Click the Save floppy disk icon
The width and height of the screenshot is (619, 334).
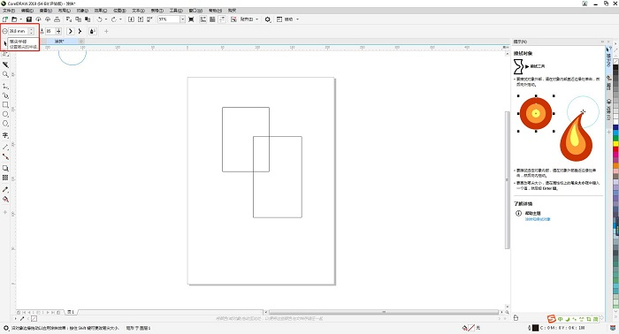[x=29, y=19]
